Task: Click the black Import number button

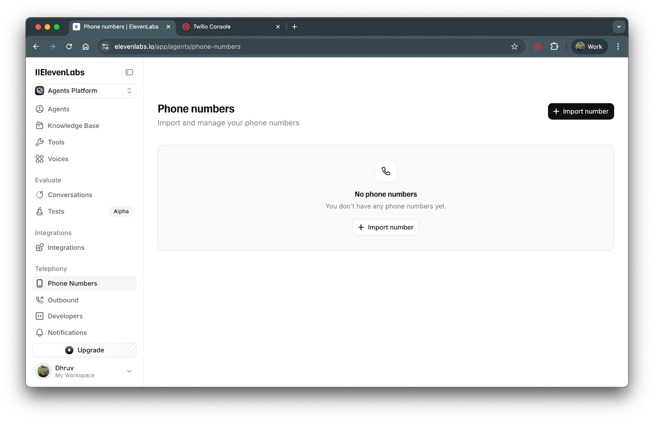Action: [580, 112]
